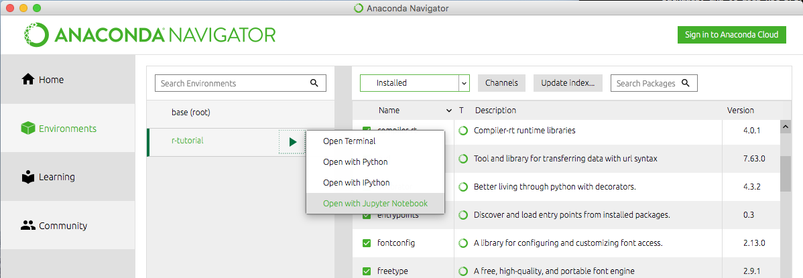Open the Learning tab
Screen dimensions: 803x278
pos(68,177)
